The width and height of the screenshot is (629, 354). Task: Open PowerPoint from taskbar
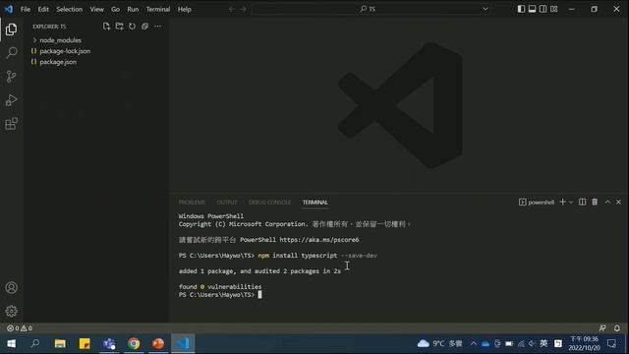tap(158, 343)
